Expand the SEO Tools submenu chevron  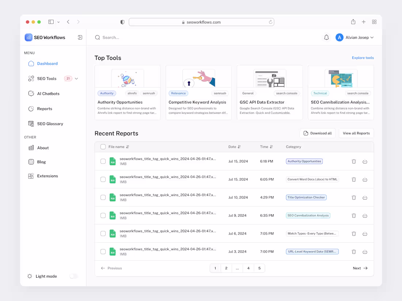[x=76, y=78]
